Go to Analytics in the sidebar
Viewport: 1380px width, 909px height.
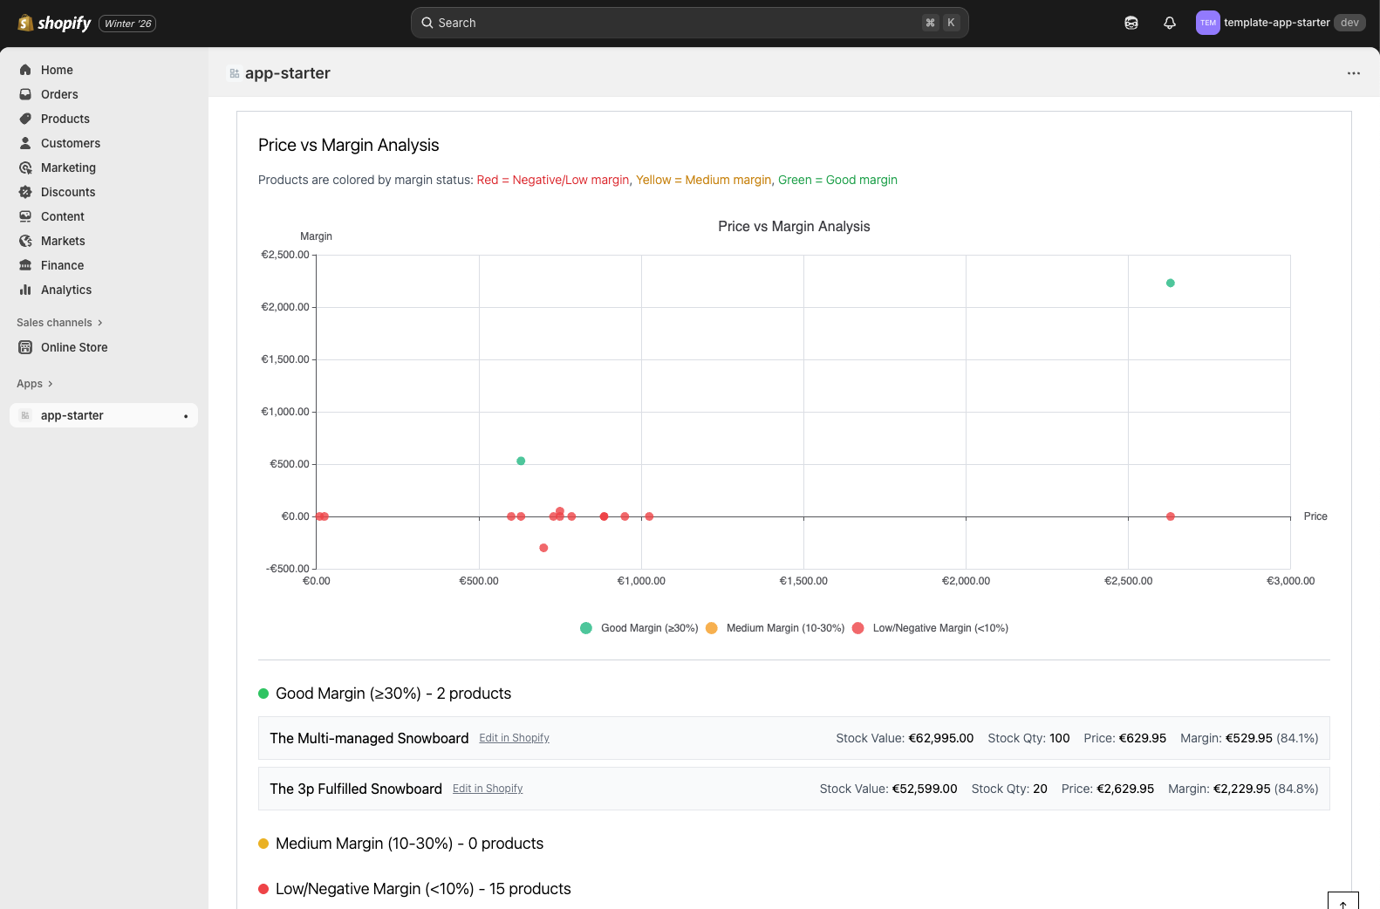tap(66, 290)
